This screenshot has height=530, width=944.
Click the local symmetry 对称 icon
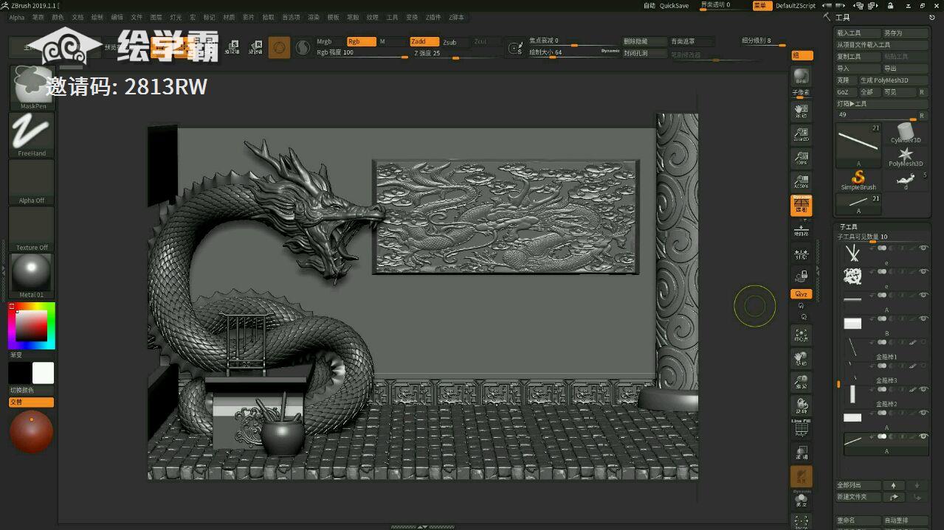[801, 254]
